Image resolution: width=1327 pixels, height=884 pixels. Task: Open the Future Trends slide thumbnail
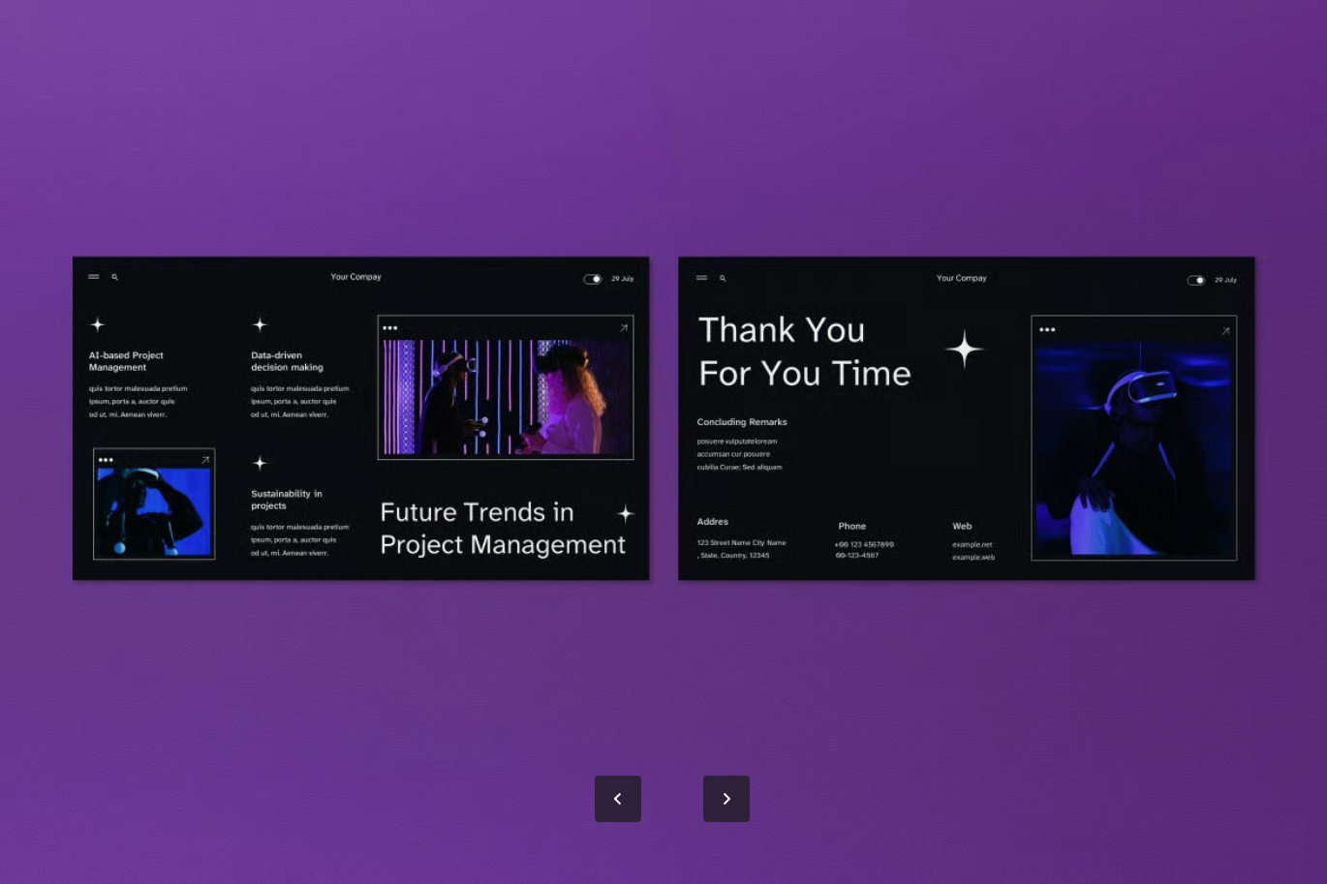click(x=361, y=418)
